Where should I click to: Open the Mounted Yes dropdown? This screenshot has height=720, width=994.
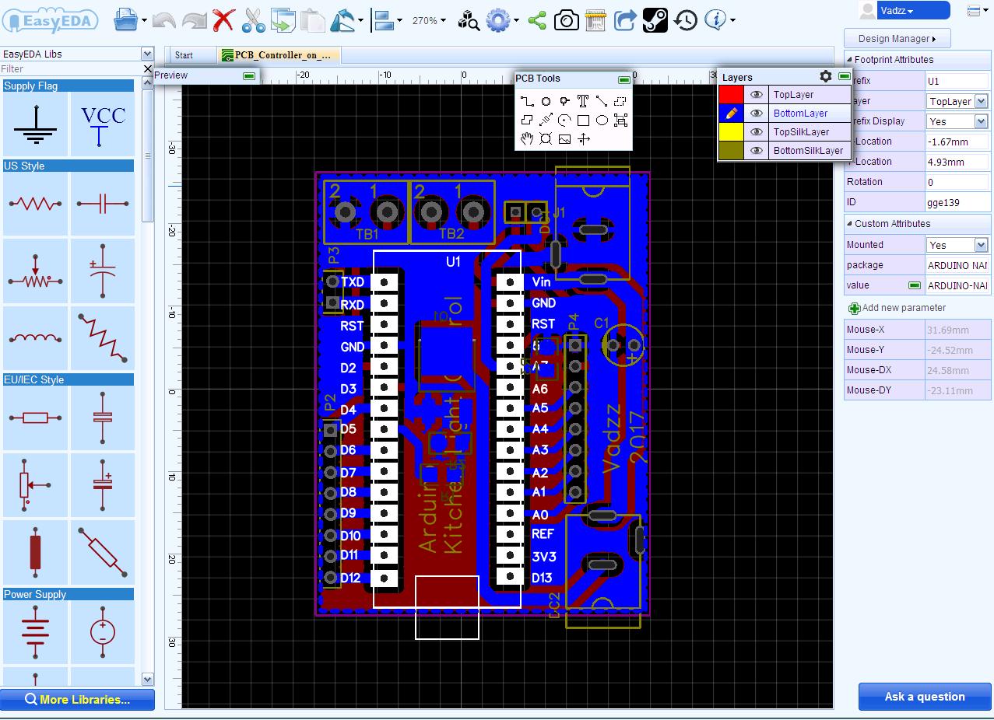click(981, 245)
